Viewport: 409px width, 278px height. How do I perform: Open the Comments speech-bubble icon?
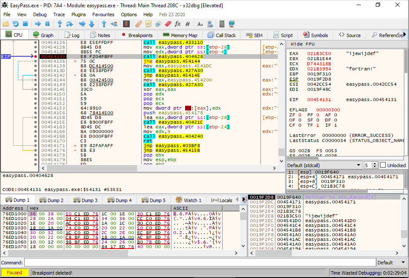tap(149, 24)
